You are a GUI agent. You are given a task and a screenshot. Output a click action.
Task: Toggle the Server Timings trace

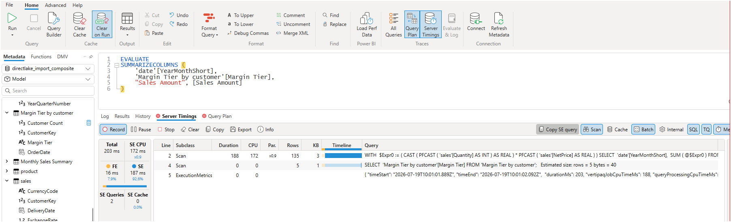(431, 24)
